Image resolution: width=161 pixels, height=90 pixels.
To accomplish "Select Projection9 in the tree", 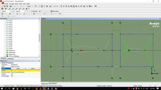I will pos(12,54).
